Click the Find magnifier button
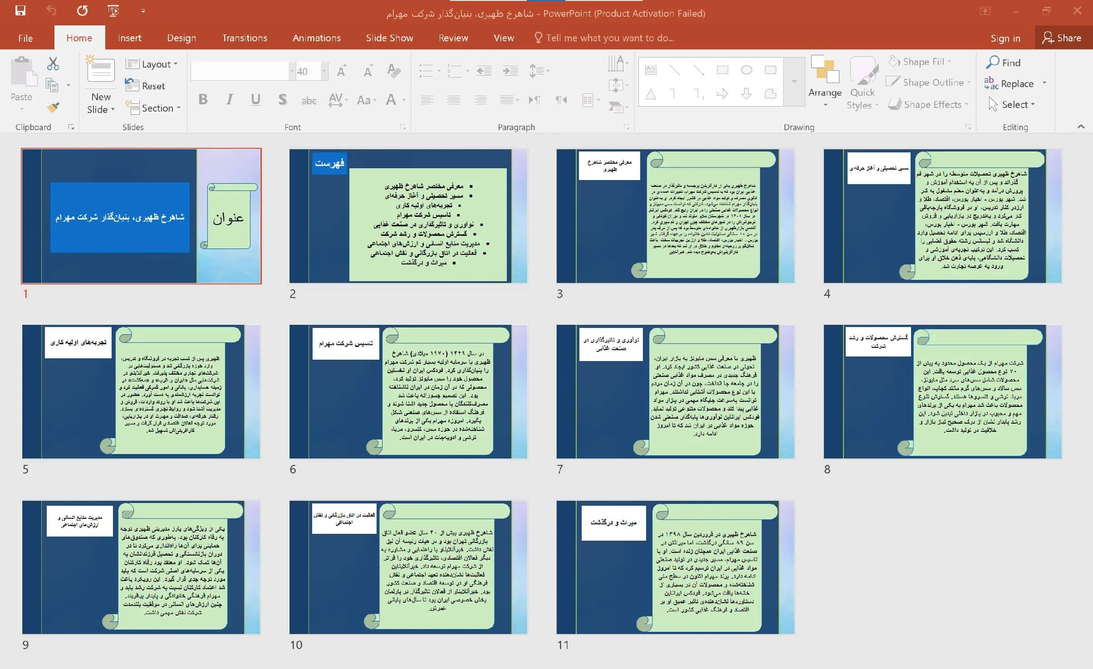 click(1004, 63)
